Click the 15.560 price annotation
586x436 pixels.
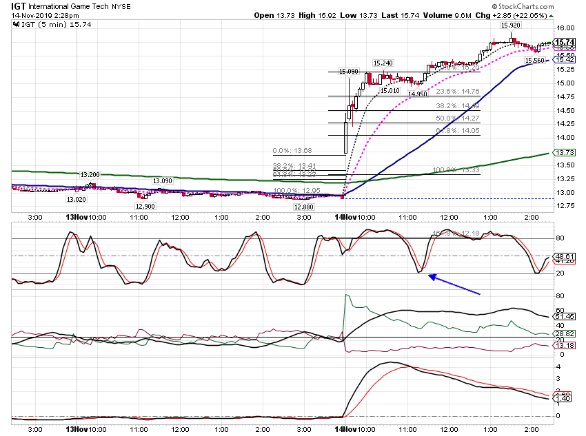point(534,61)
